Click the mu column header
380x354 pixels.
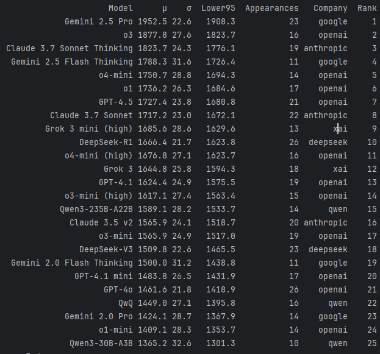(165, 9)
